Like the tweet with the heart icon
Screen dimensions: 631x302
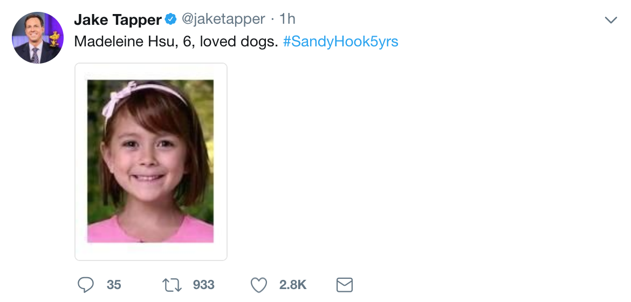coord(259,284)
